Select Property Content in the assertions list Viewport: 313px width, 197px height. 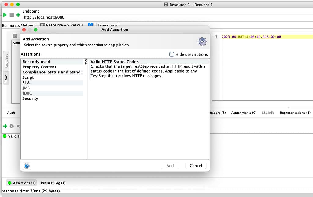pos(39,67)
